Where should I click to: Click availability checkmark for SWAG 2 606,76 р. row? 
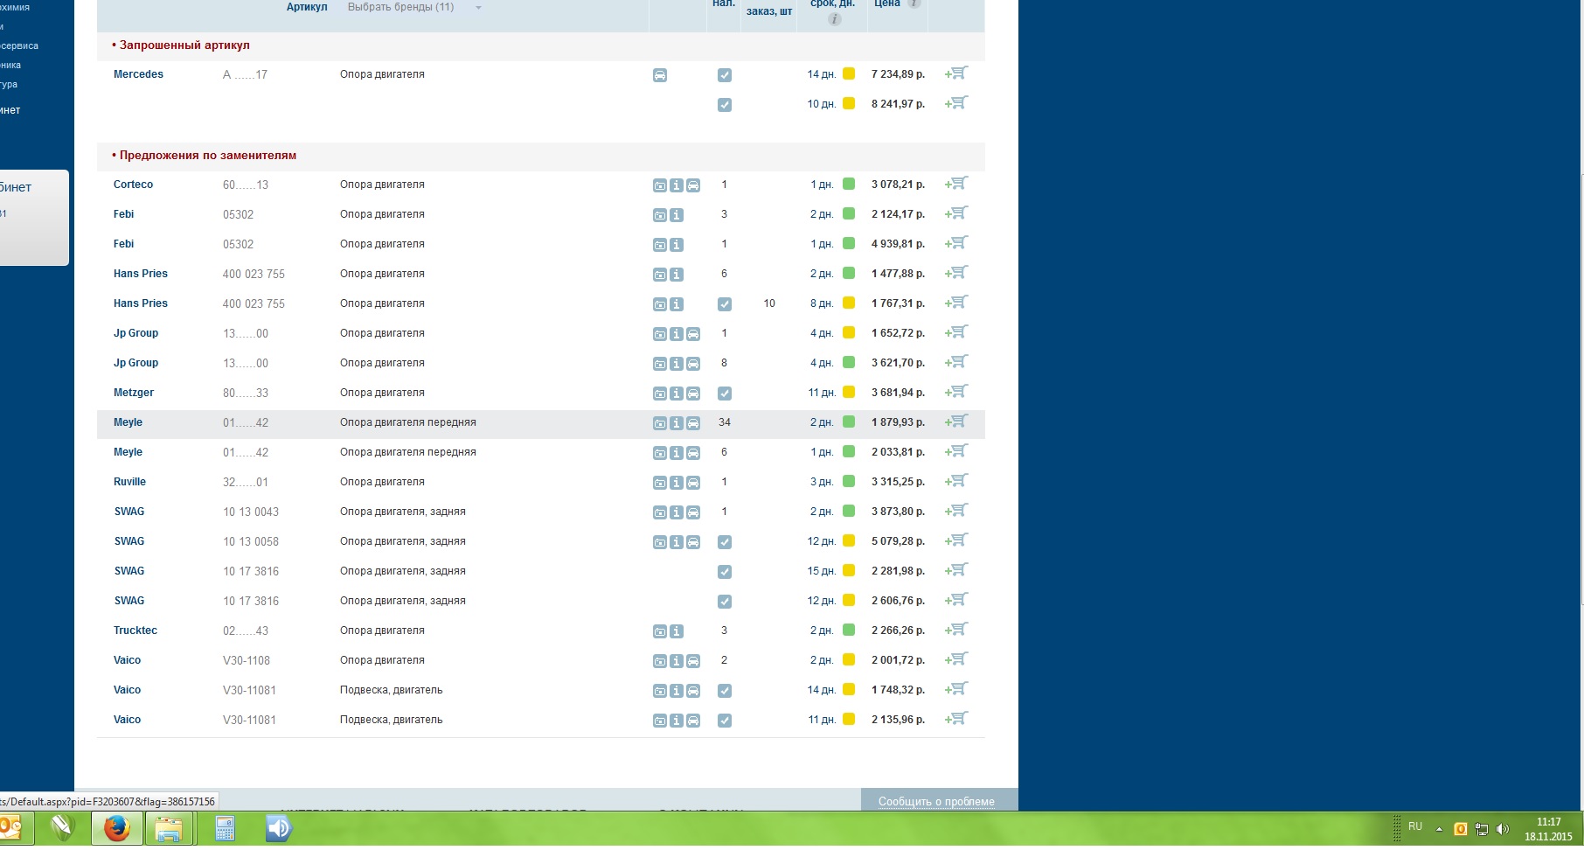tap(725, 602)
